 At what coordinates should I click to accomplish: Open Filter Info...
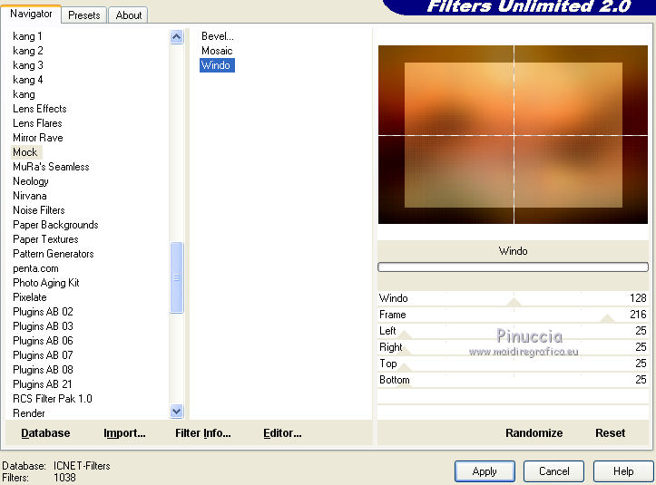click(203, 432)
